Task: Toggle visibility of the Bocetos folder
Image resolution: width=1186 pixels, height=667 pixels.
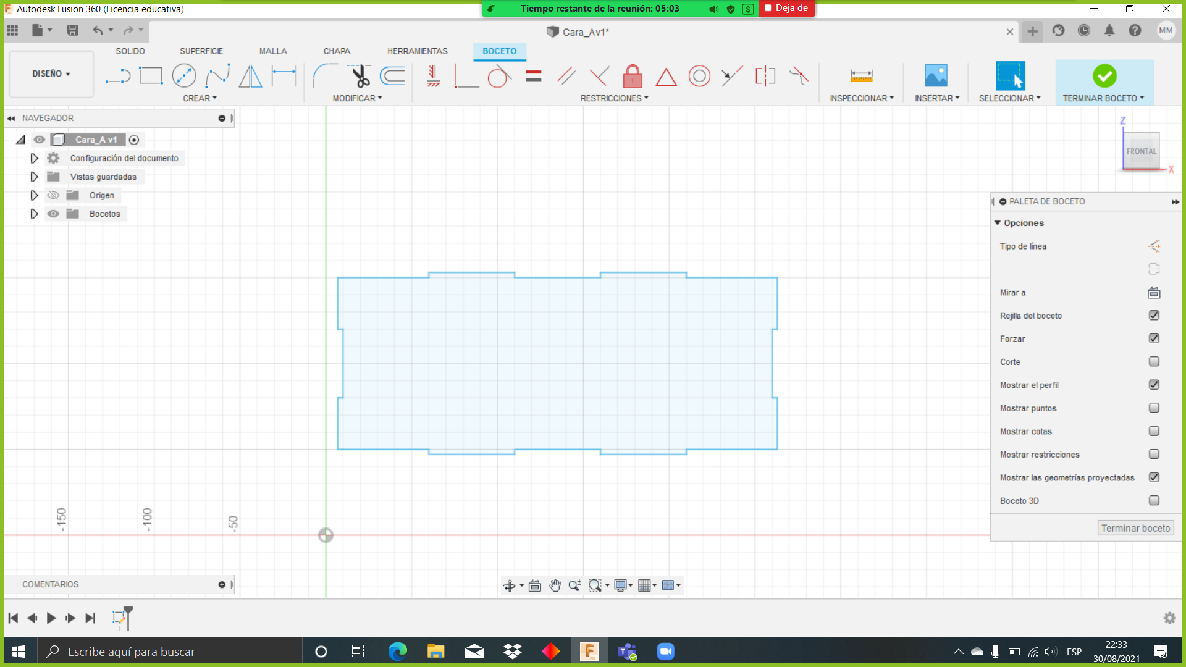Action: pyautogui.click(x=54, y=214)
